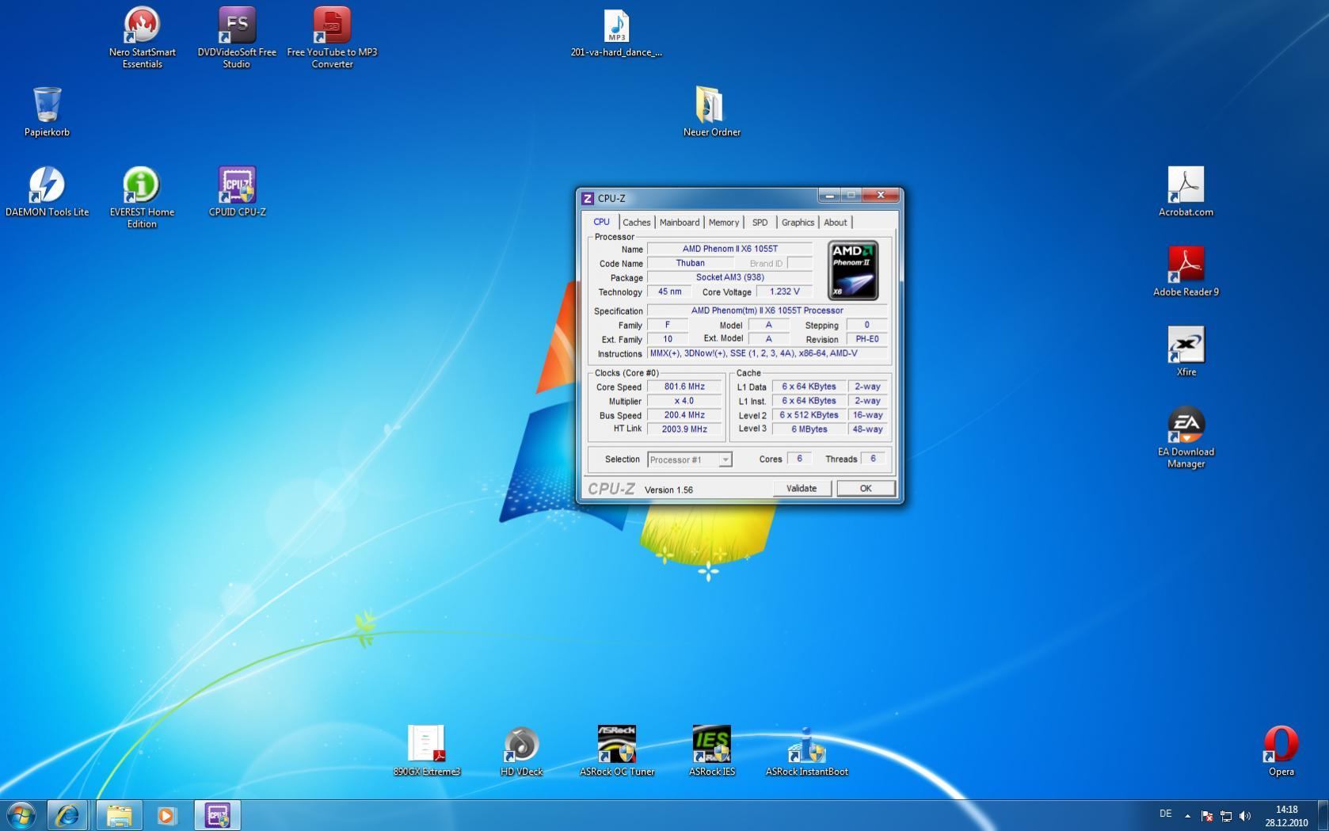Click the Specification processor text

pos(767,311)
